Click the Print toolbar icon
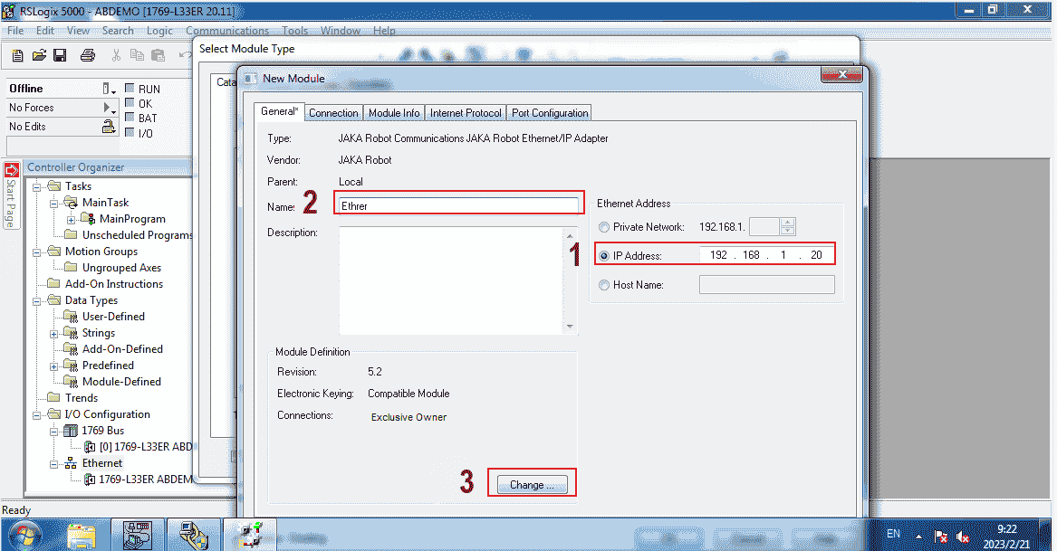 pyautogui.click(x=88, y=55)
